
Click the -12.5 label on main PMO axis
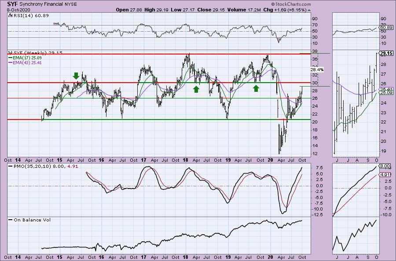[317, 215]
